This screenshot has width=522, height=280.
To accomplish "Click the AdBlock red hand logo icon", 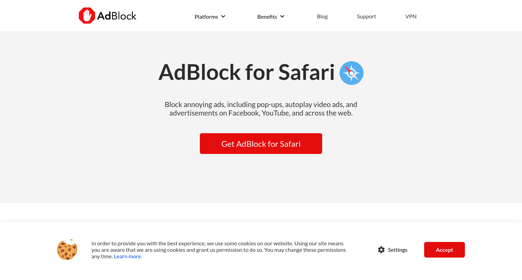I will (x=87, y=16).
